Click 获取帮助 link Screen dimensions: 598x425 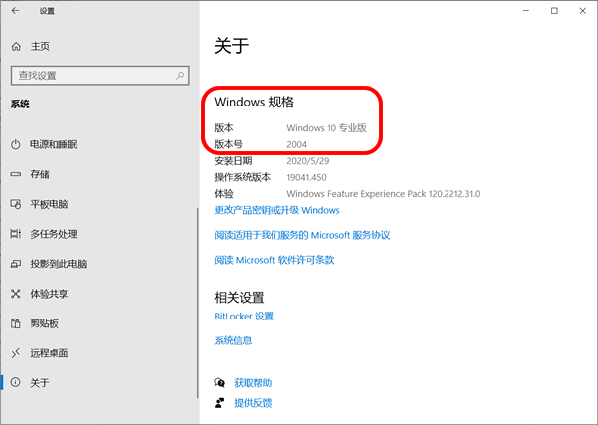coord(253,383)
